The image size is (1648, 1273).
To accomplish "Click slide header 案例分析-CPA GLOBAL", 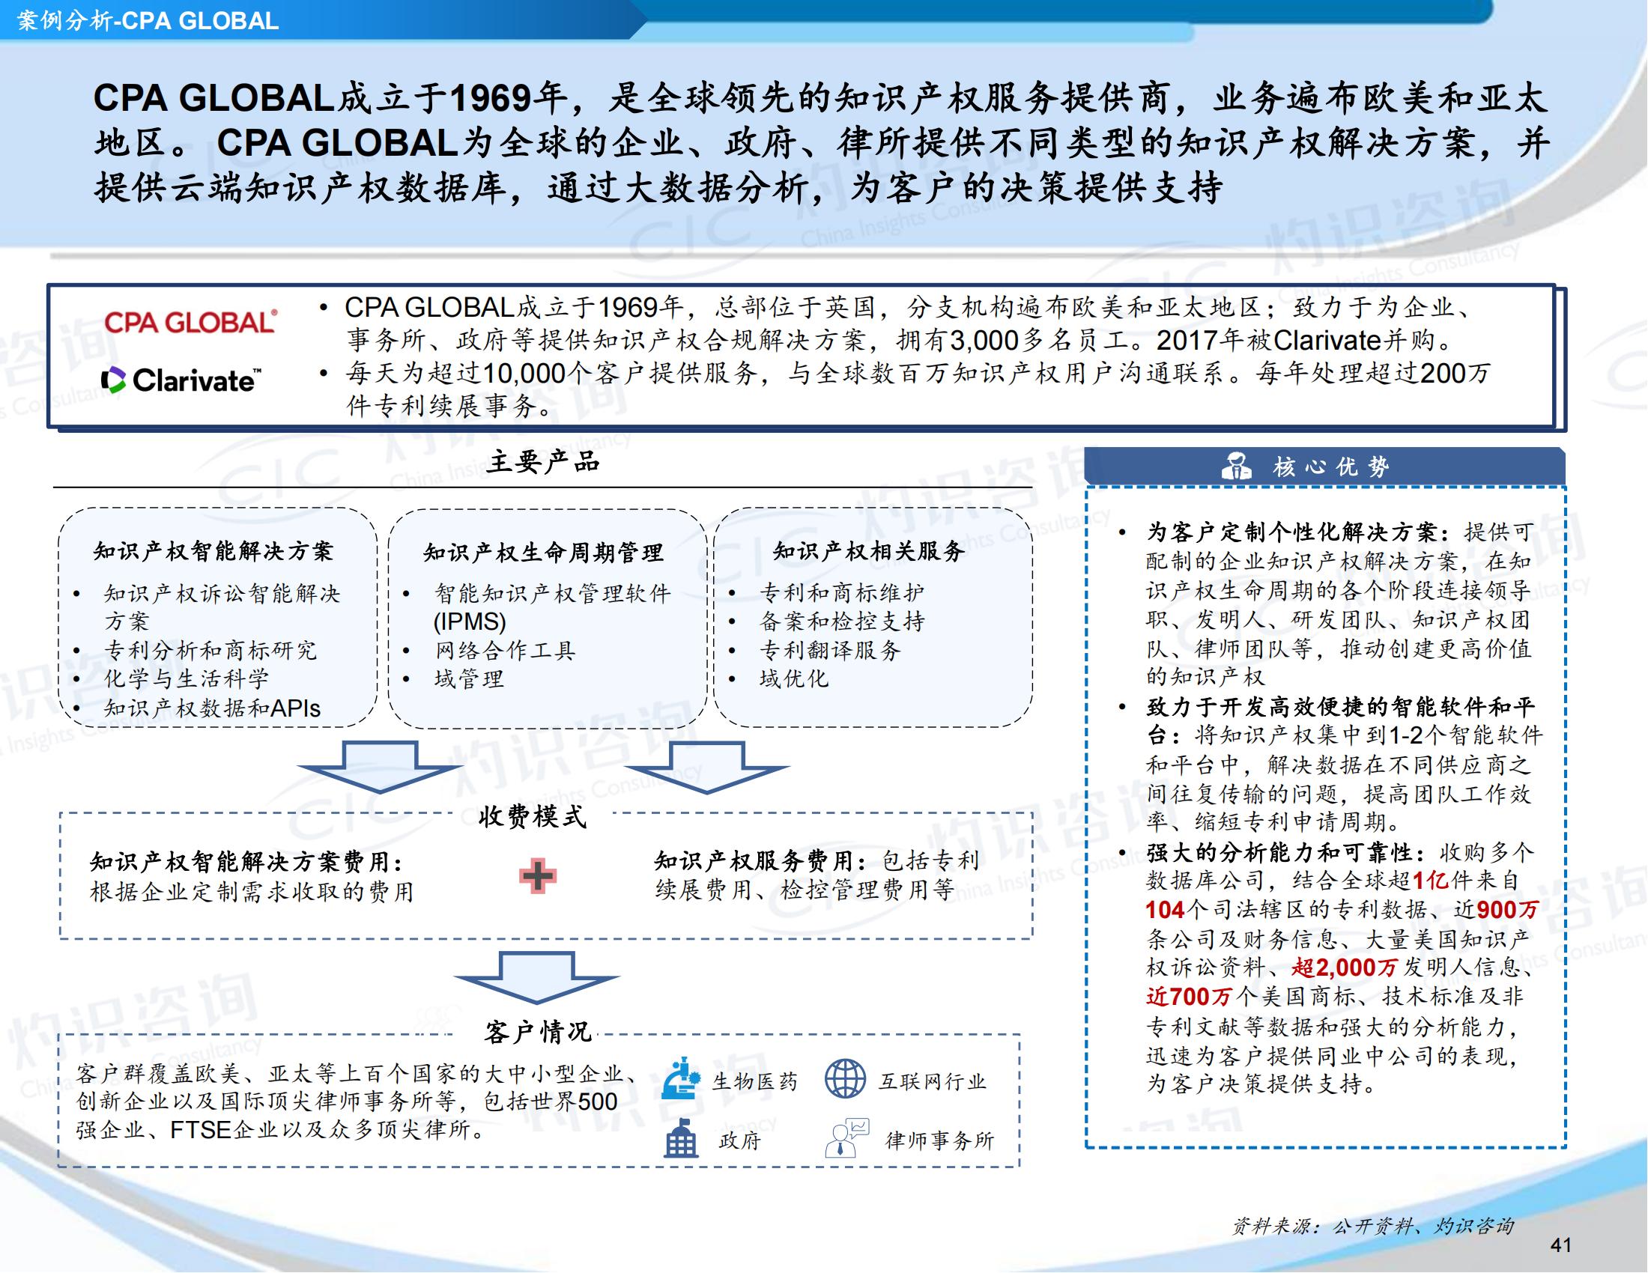I will pyautogui.click(x=148, y=20).
